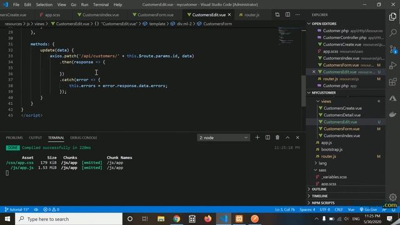Open the Manage gear settings icon
This screenshot has width=400, height=225.
click(393, 197)
